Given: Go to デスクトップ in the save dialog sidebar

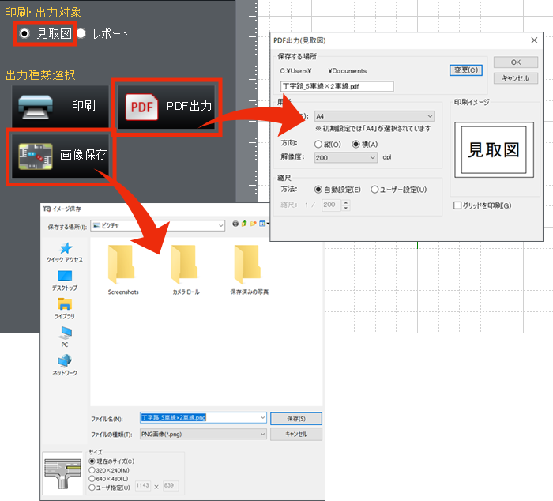Looking at the screenshot, I should coord(65,281).
